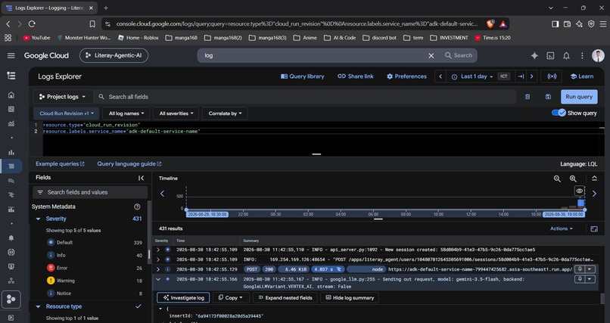610x323 pixels.
Task: Collapse the Resource type field group
Action: click(38, 306)
